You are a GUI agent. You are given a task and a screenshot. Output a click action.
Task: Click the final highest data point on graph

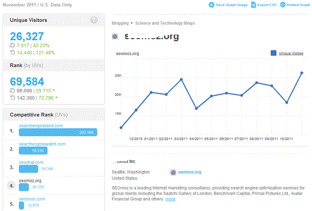click(x=301, y=73)
